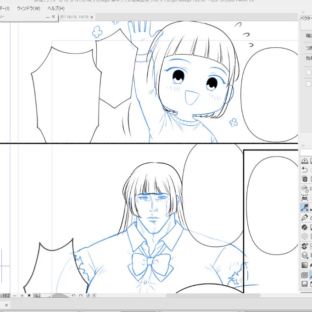
Task: Reset canvas rotation with the circle icon
Action: [x=88, y=295]
